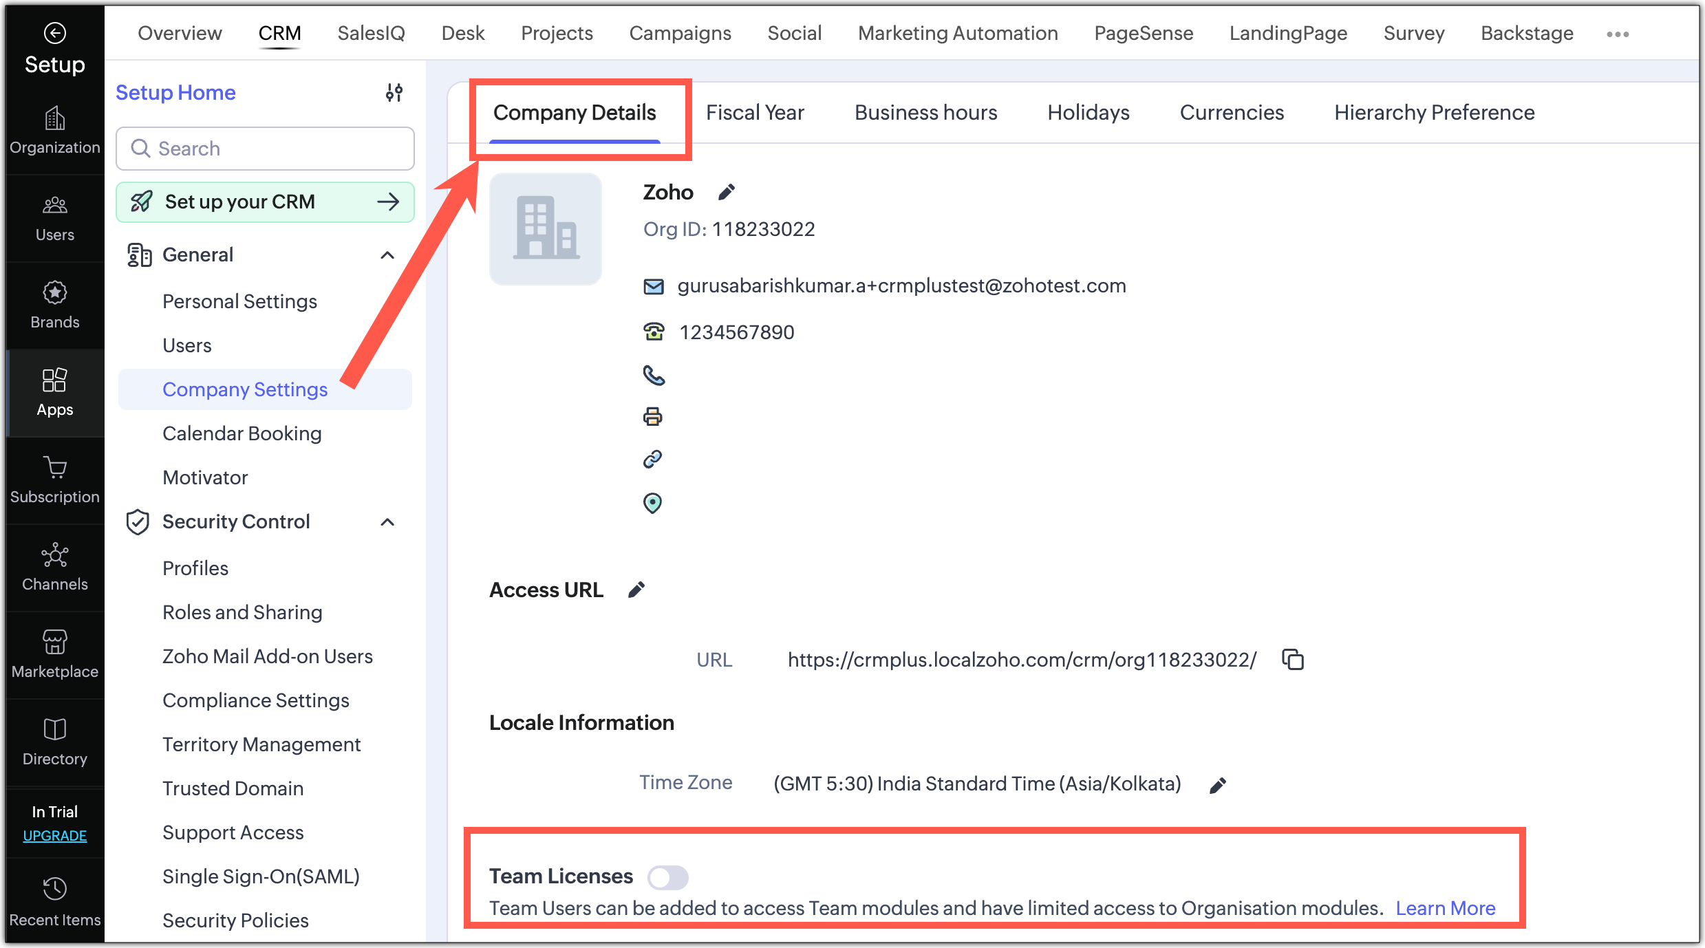Click the Learn More link

pos(1445,908)
